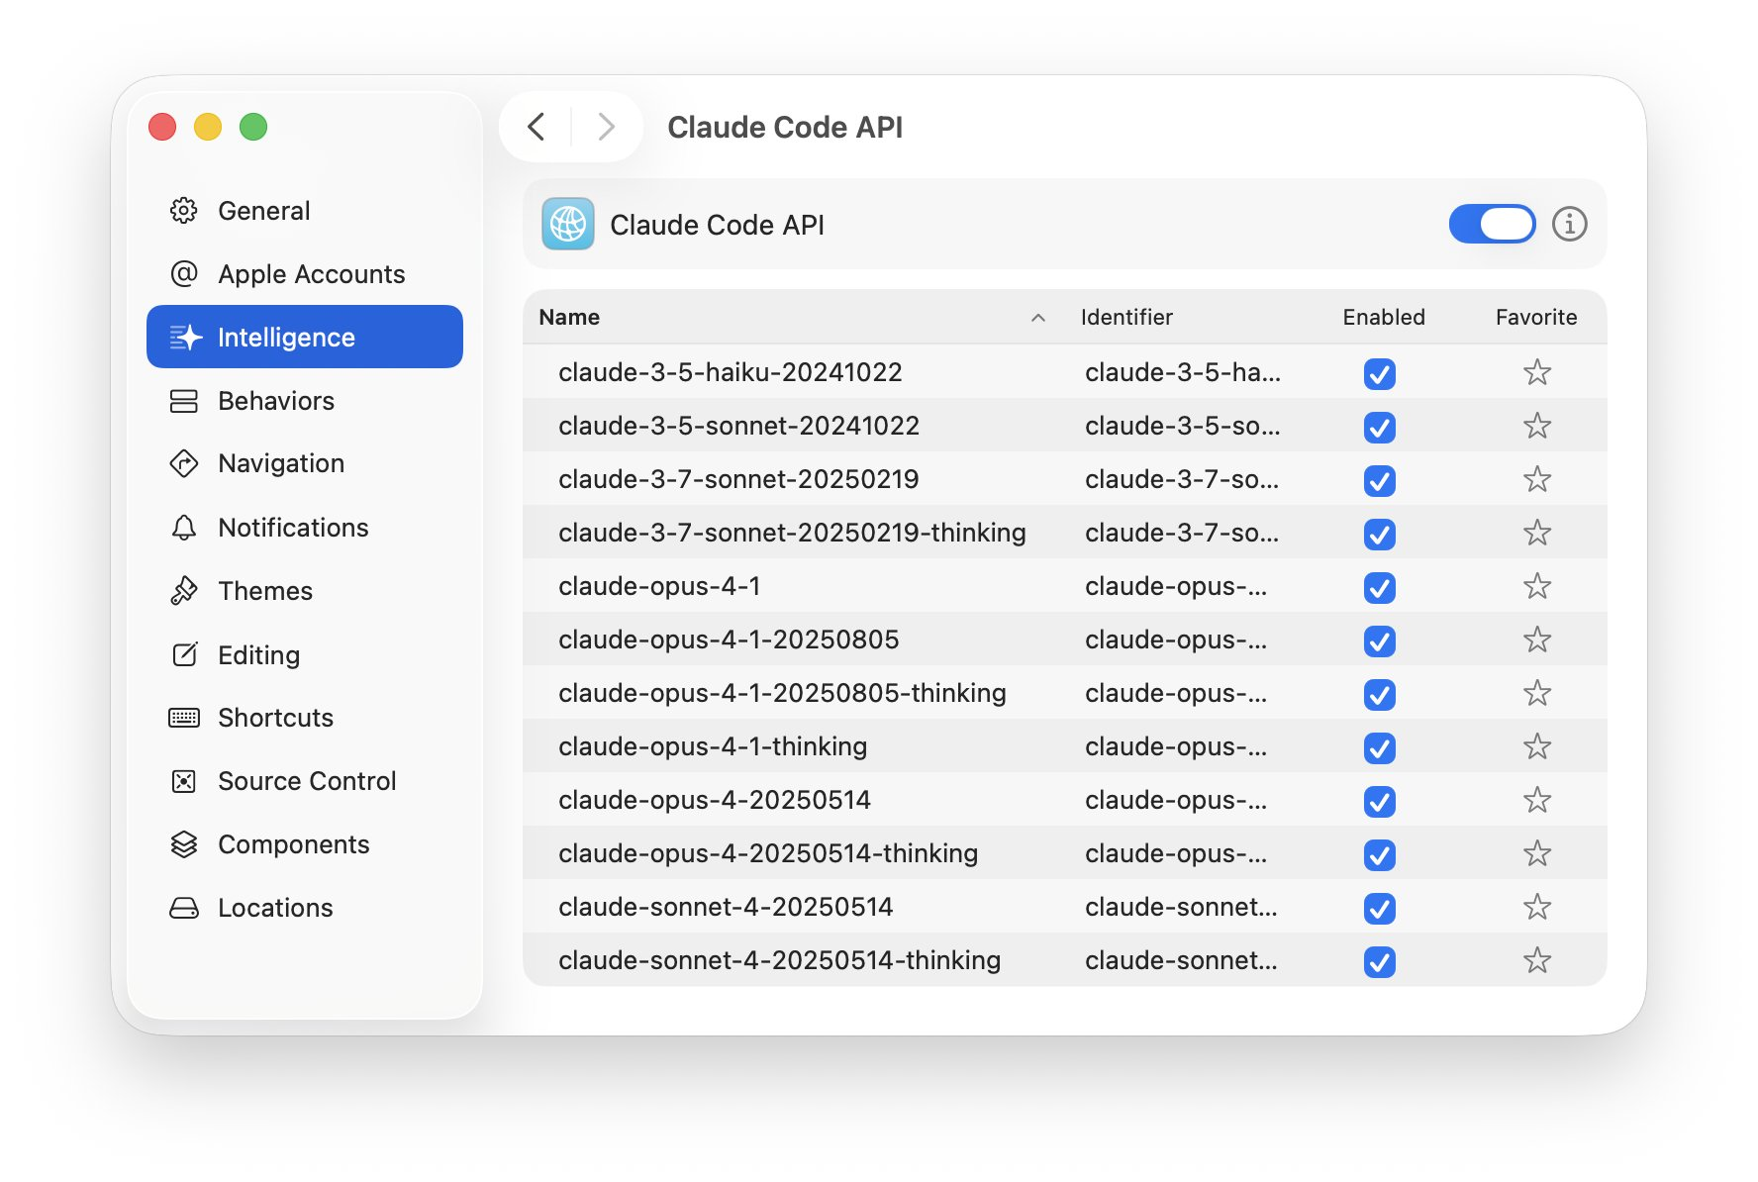Uncheck Enabled for claude-3-5-haiku-20241022
This screenshot has height=1182, width=1758.
[x=1380, y=374]
